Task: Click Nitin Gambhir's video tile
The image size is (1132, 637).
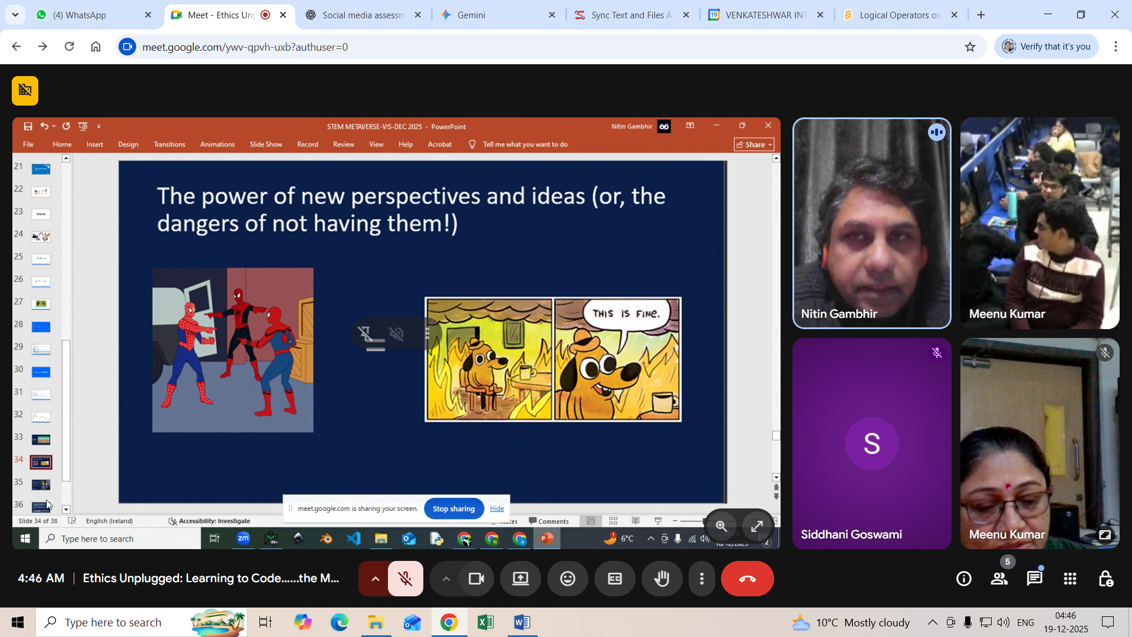Action: (x=871, y=223)
